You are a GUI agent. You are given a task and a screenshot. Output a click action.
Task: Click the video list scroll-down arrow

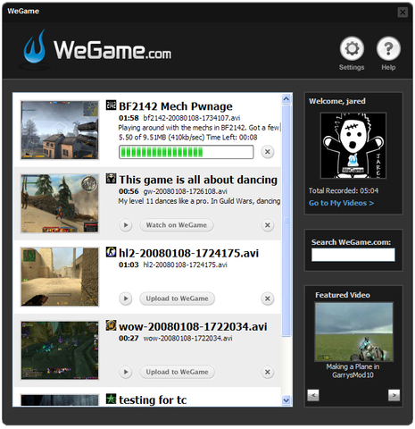tap(286, 400)
